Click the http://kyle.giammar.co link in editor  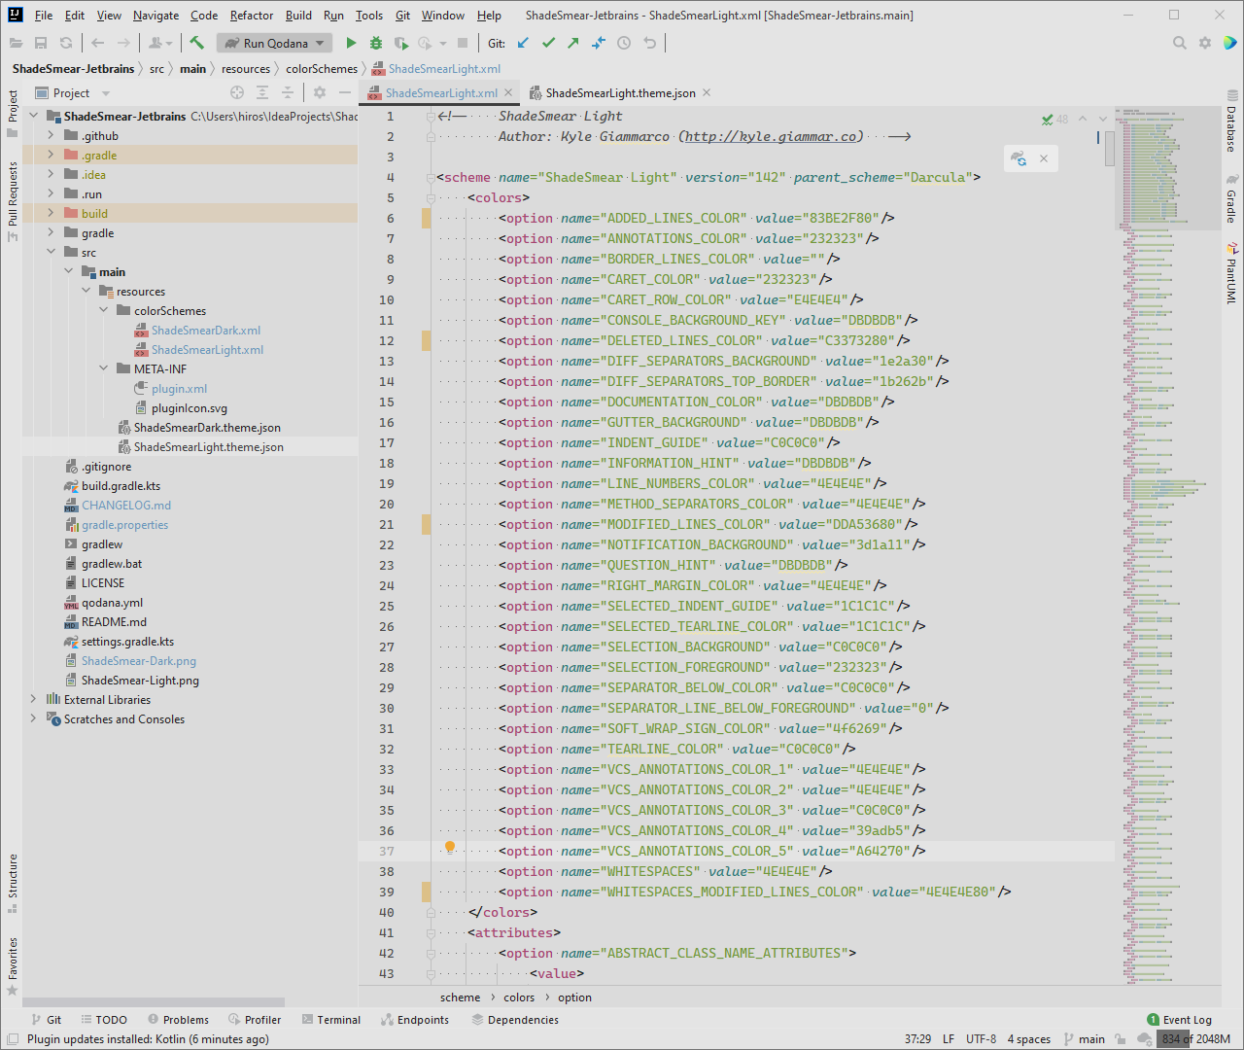point(771,136)
